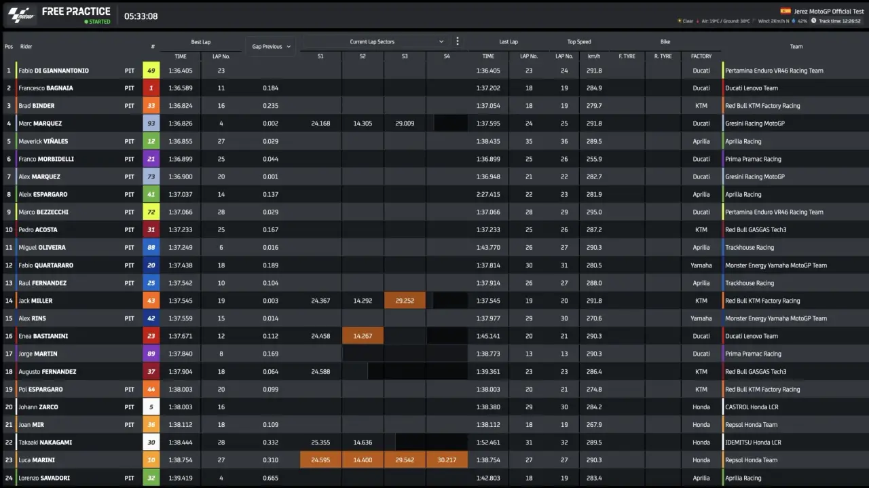The width and height of the screenshot is (869, 488).
Task: Click the Best Lap TIME column header
Action: 180,56
